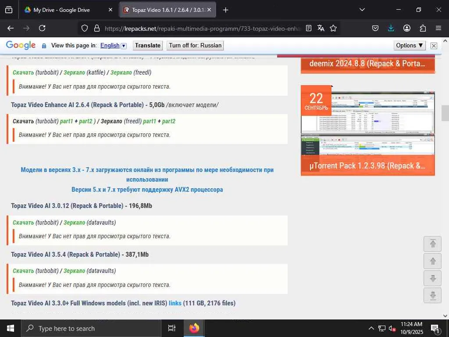Open Windows Start menu
This screenshot has width=449, height=337.
point(11,328)
